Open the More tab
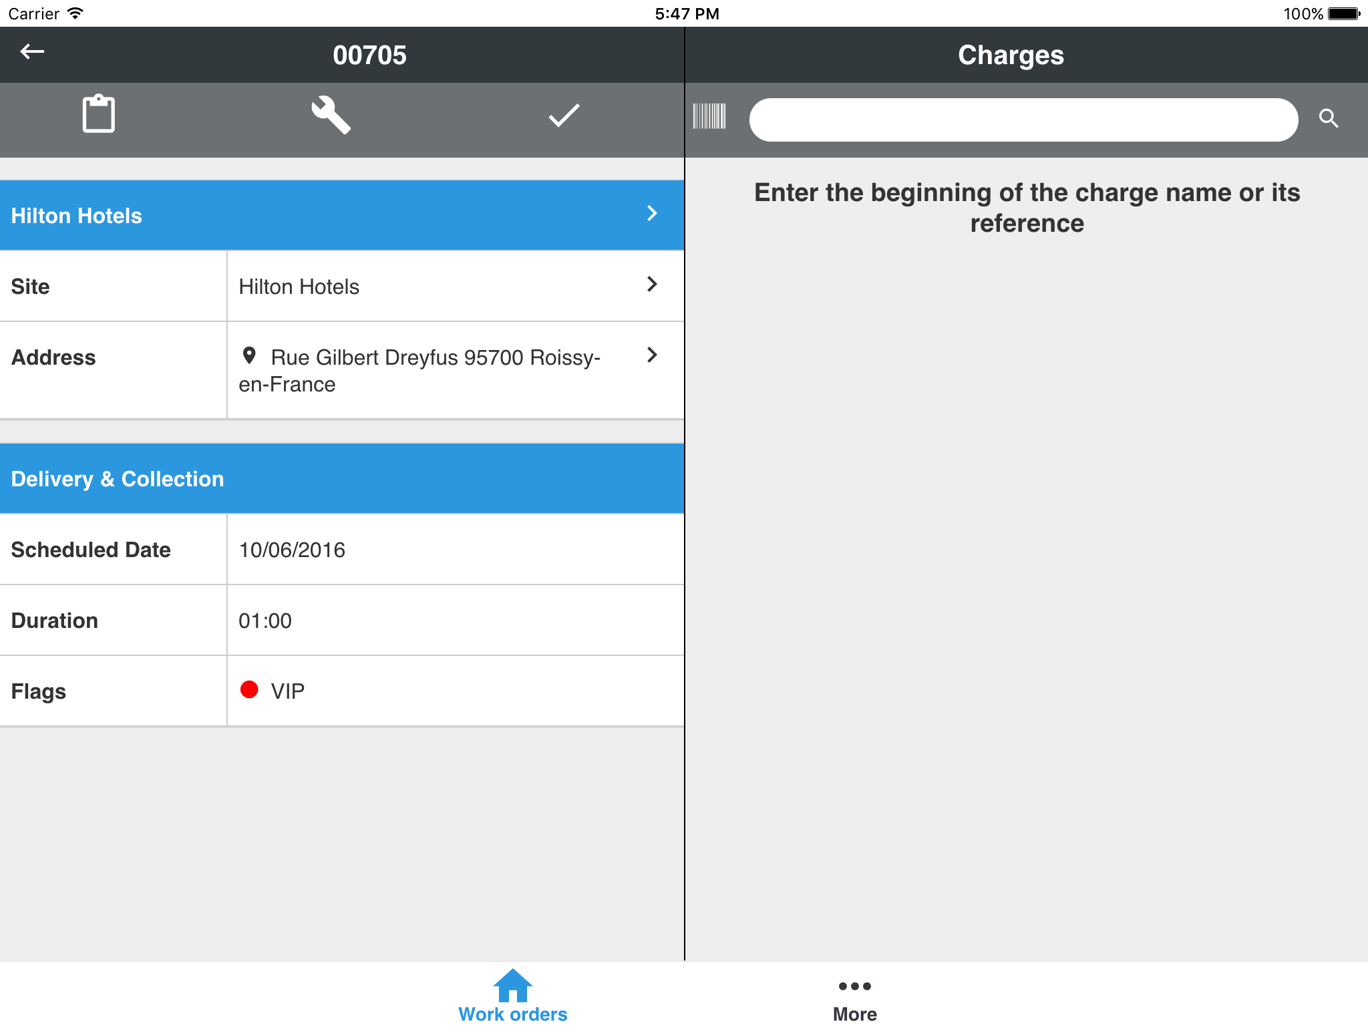This screenshot has width=1368, height=1026. 854,1000
